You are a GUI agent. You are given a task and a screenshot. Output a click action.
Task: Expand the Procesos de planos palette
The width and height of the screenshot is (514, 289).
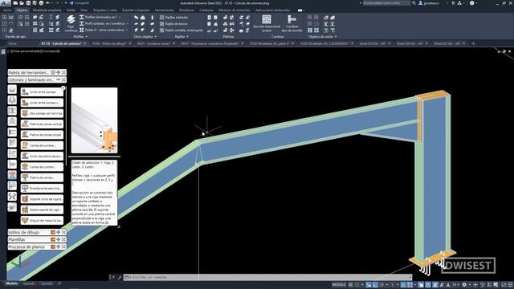37,246
